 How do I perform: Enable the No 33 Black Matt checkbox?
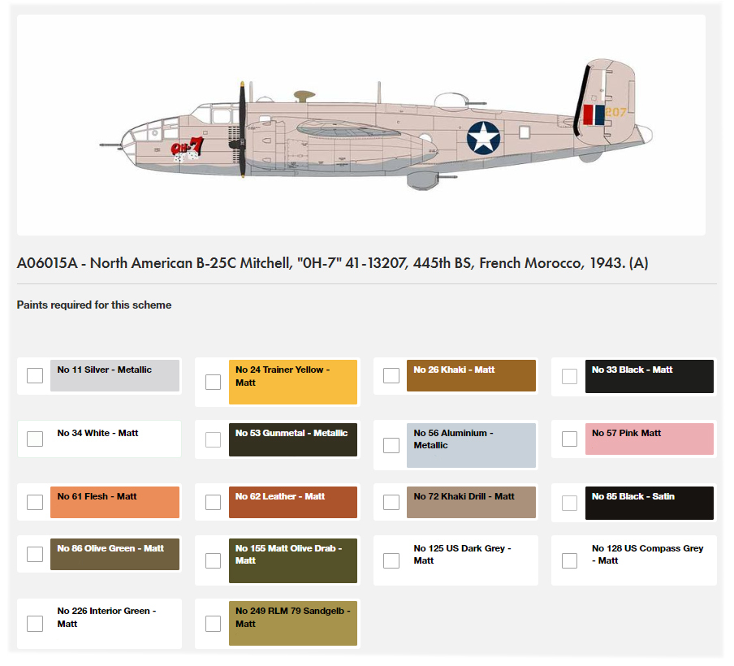570,376
